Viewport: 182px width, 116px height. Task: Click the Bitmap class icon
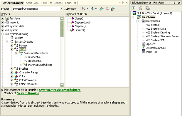pos(16,46)
